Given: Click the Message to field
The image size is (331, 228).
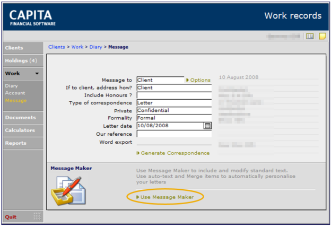Looking at the screenshot, I should pos(160,80).
